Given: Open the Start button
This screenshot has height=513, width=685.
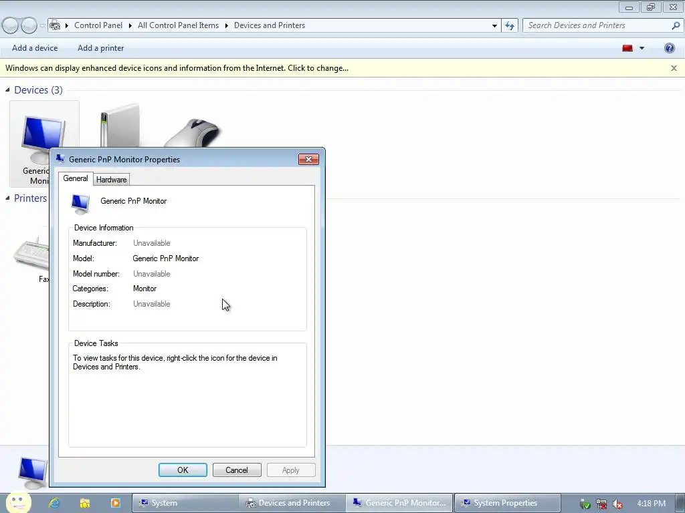Looking at the screenshot, I should [18, 502].
